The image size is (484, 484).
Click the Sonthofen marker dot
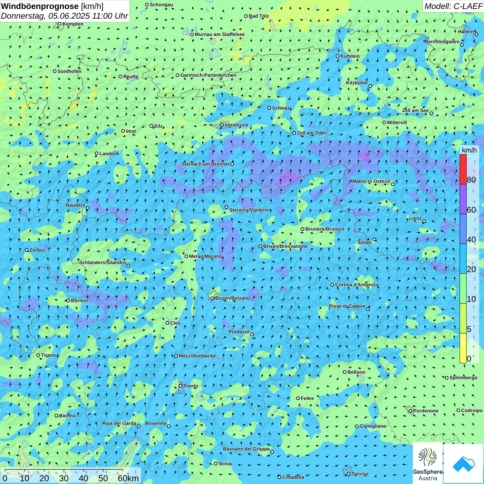pyautogui.click(x=55, y=71)
